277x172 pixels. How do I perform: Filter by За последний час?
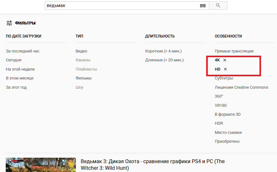click(x=23, y=51)
